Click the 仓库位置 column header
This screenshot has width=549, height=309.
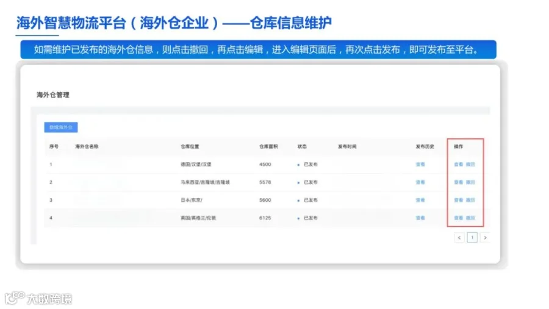click(x=190, y=146)
